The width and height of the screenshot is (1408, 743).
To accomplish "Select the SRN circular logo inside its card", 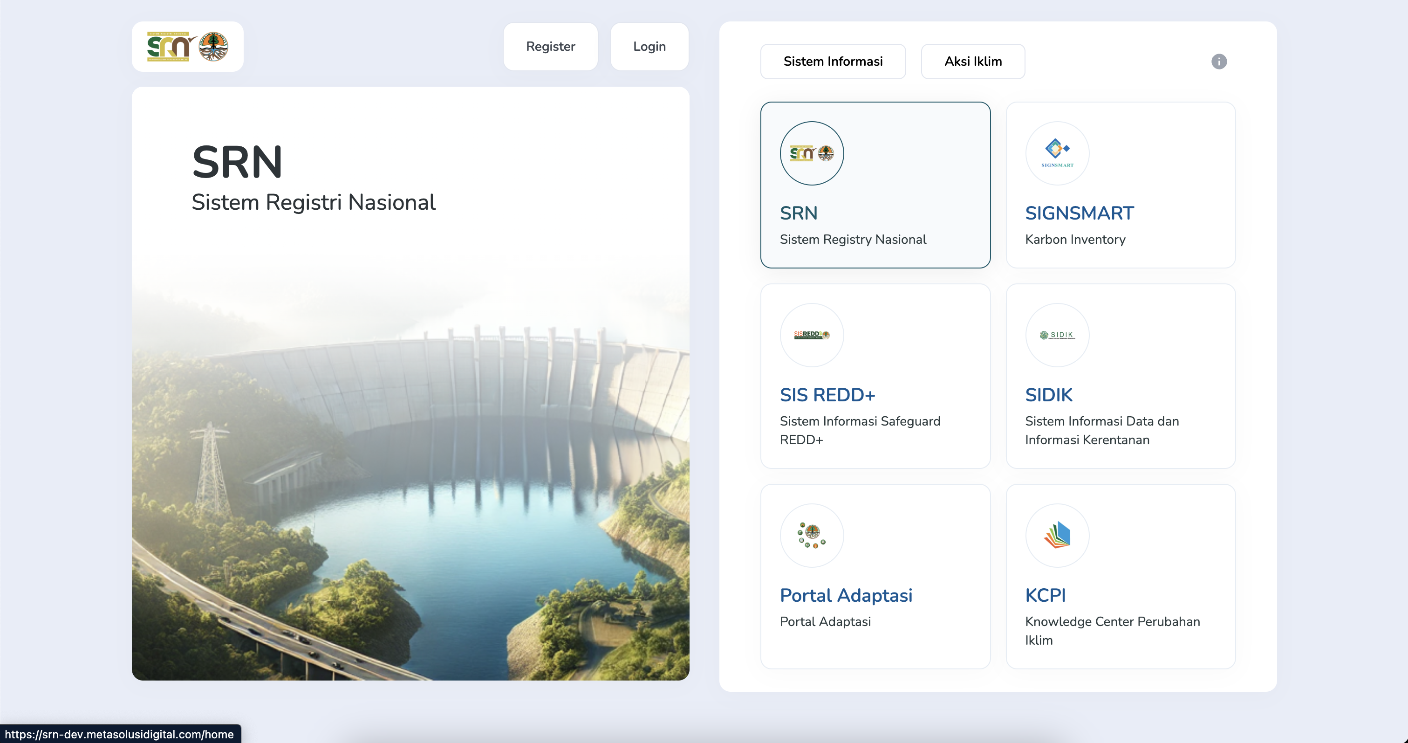I will [x=811, y=153].
